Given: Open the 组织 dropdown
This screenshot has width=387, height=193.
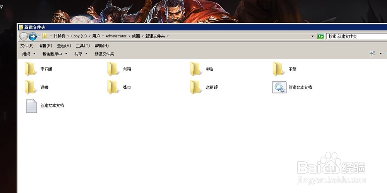Looking at the screenshot, I should (29, 54).
